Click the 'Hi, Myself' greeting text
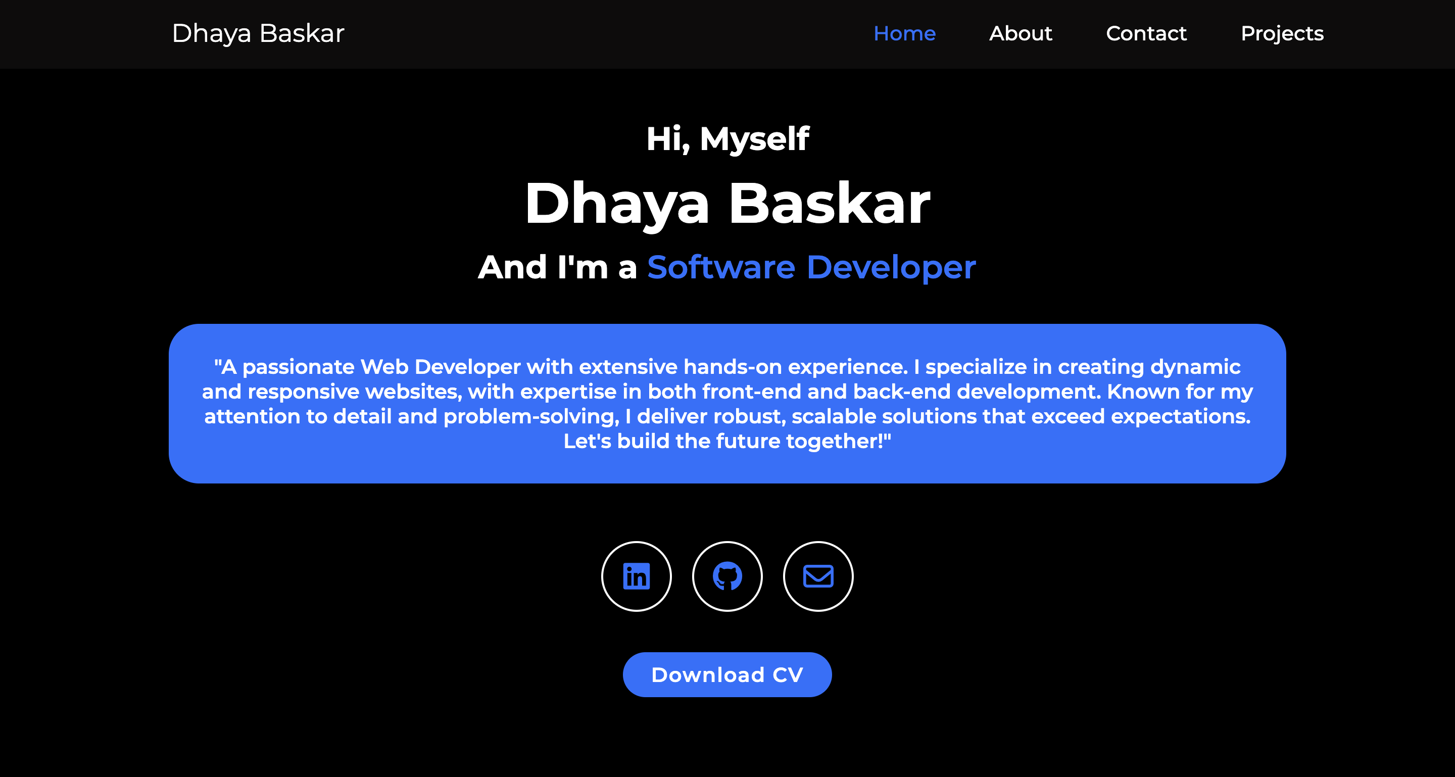 [727, 139]
